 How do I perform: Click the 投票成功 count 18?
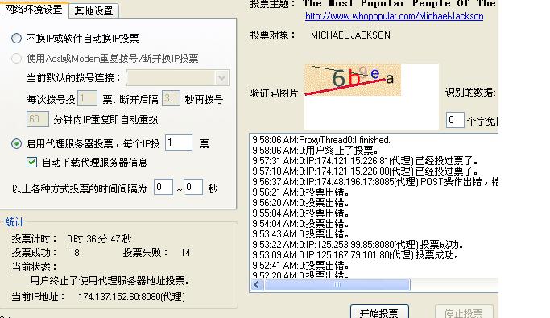(74, 253)
